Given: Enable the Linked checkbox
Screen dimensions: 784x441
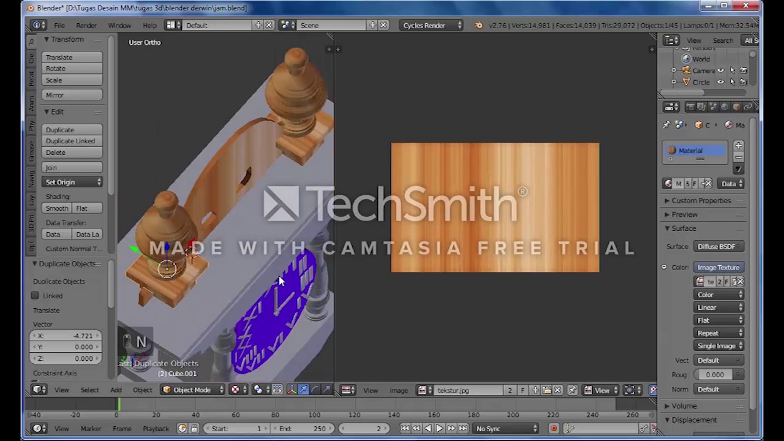Looking at the screenshot, I should click(x=36, y=296).
